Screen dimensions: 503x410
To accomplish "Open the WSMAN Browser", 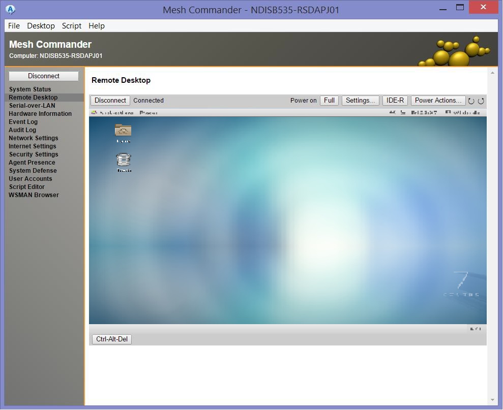I will (34, 195).
